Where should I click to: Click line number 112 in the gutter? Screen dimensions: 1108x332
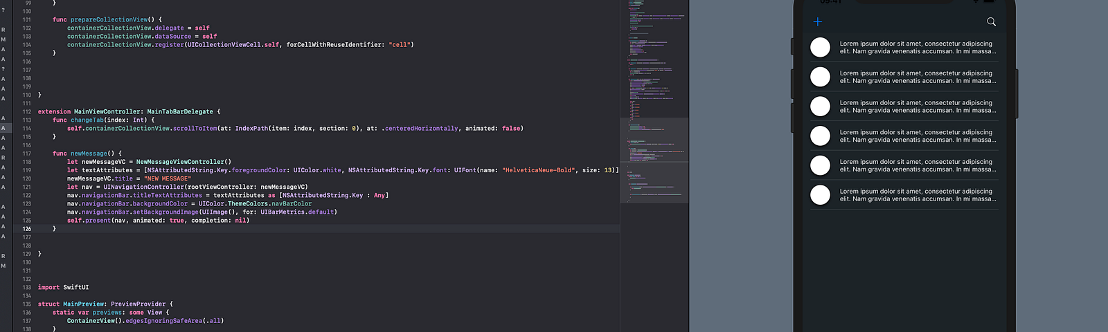click(26, 111)
